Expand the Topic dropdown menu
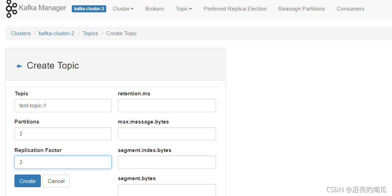392x196 pixels. click(x=184, y=9)
